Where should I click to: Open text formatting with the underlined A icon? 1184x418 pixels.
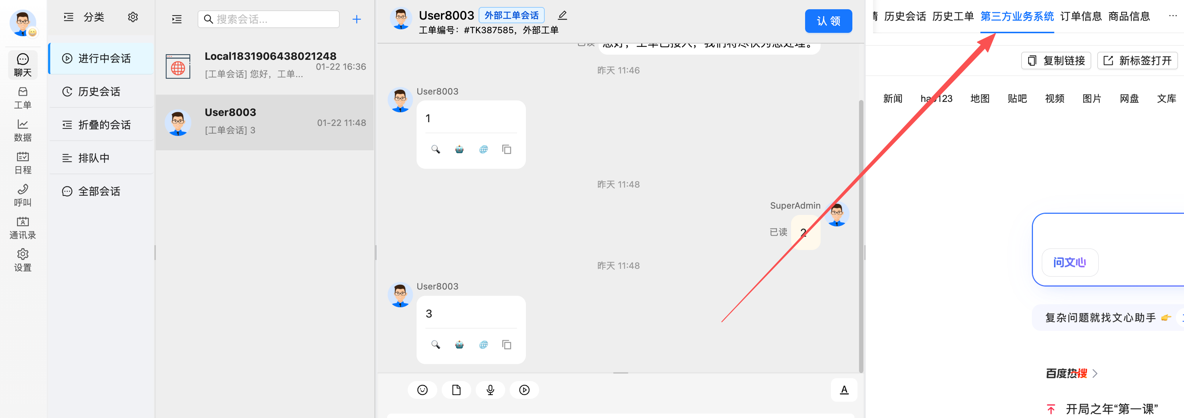pyautogui.click(x=844, y=390)
